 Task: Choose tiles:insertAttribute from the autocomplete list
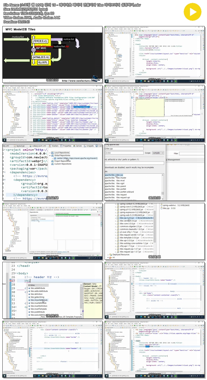(x=39, y=303)
